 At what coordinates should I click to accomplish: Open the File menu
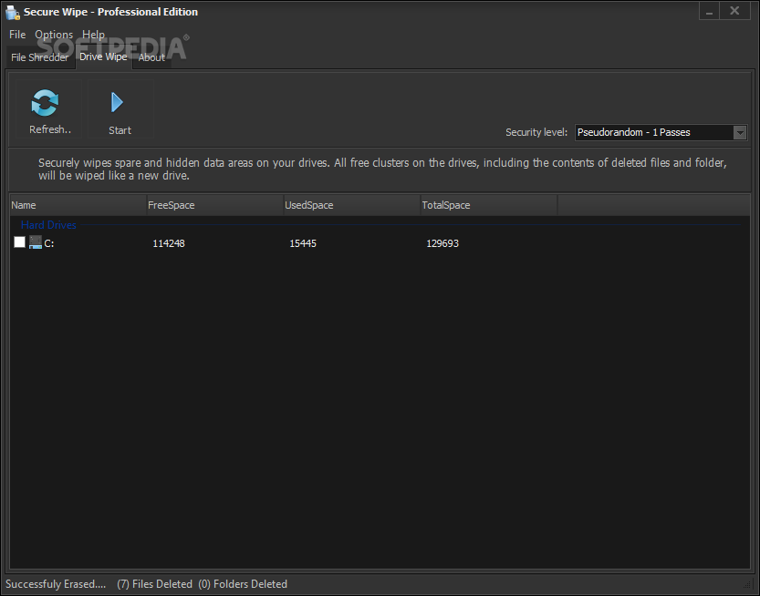[x=17, y=35]
